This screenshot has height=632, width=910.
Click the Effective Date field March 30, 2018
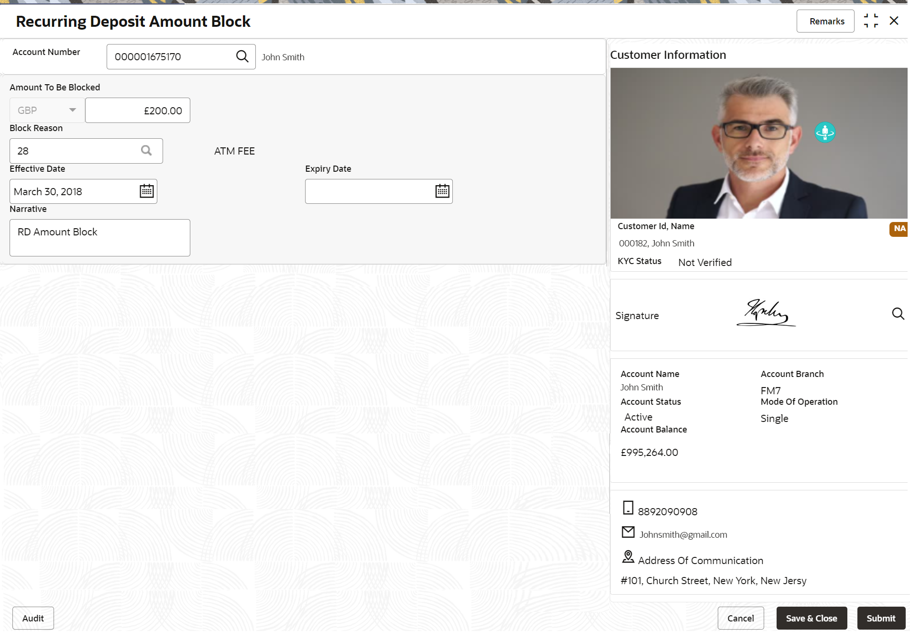pyautogui.click(x=83, y=191)
